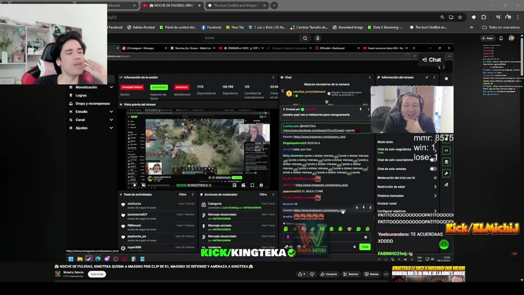Click the PBRonald activity feed entry
The width and height of the screenshot is (524, 295).
pos(158,227)
